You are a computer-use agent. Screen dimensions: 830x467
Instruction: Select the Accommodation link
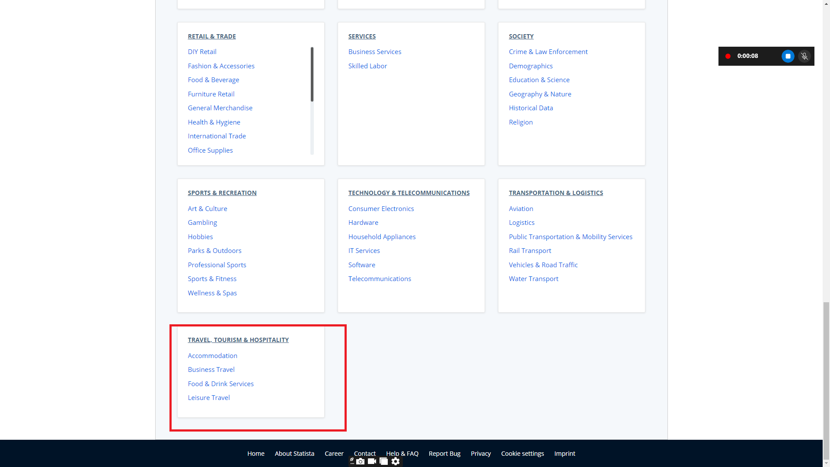coord(212,355)
